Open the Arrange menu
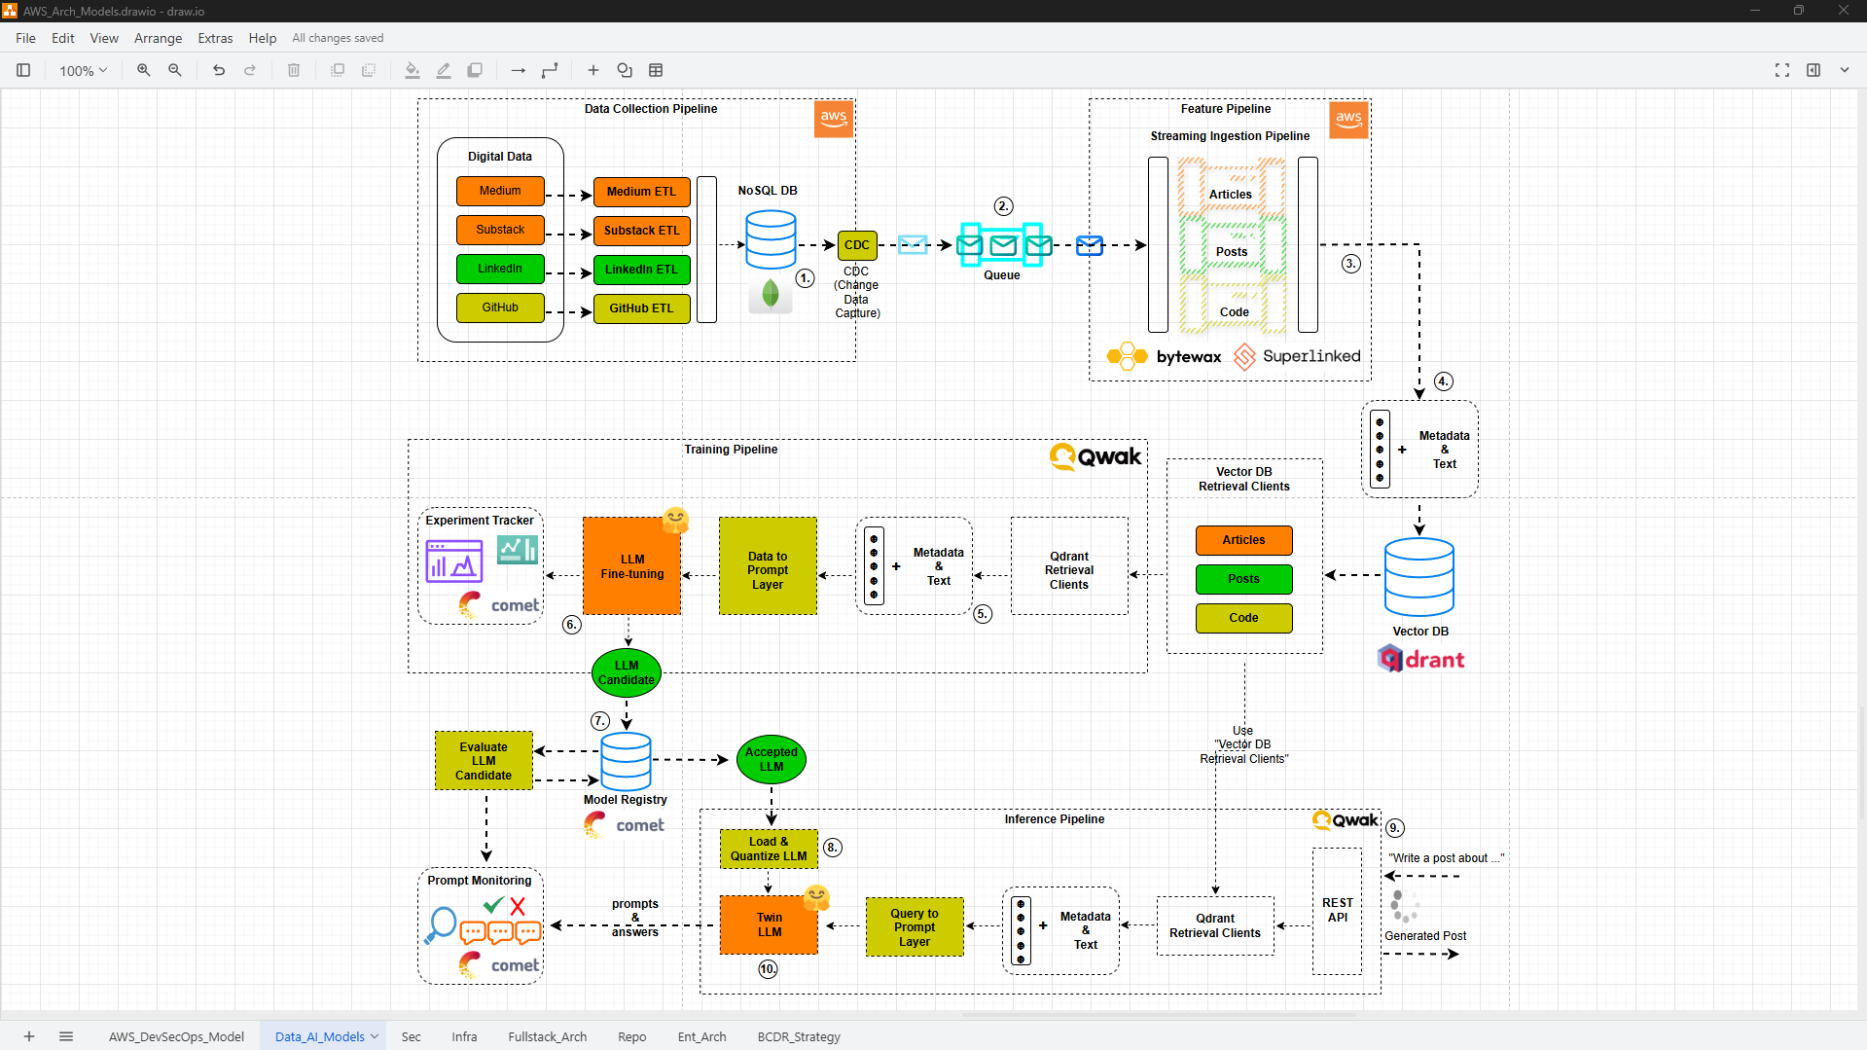 coord(158,38)
